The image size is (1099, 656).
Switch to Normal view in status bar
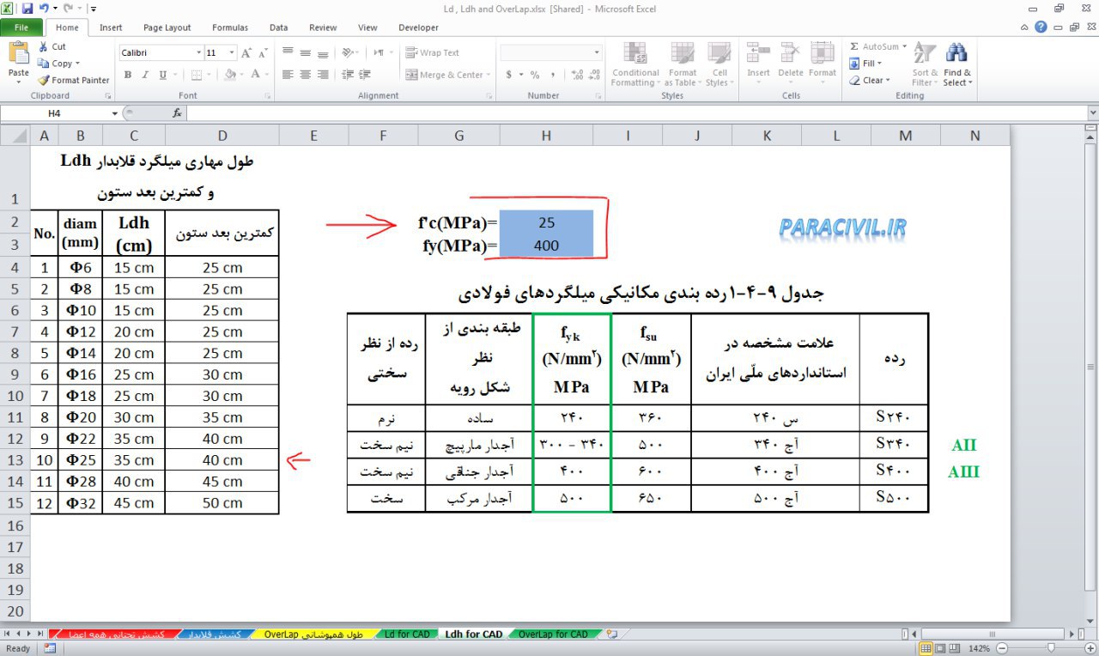(926, 648)
